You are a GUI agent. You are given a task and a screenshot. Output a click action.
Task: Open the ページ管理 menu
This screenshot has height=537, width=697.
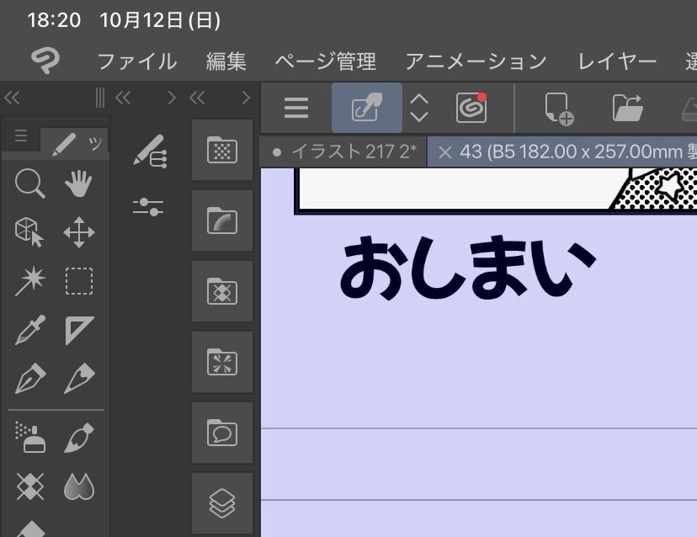[x=326, y=61]
